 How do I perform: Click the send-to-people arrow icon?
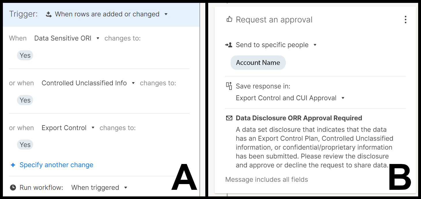[x=229, y=45]
